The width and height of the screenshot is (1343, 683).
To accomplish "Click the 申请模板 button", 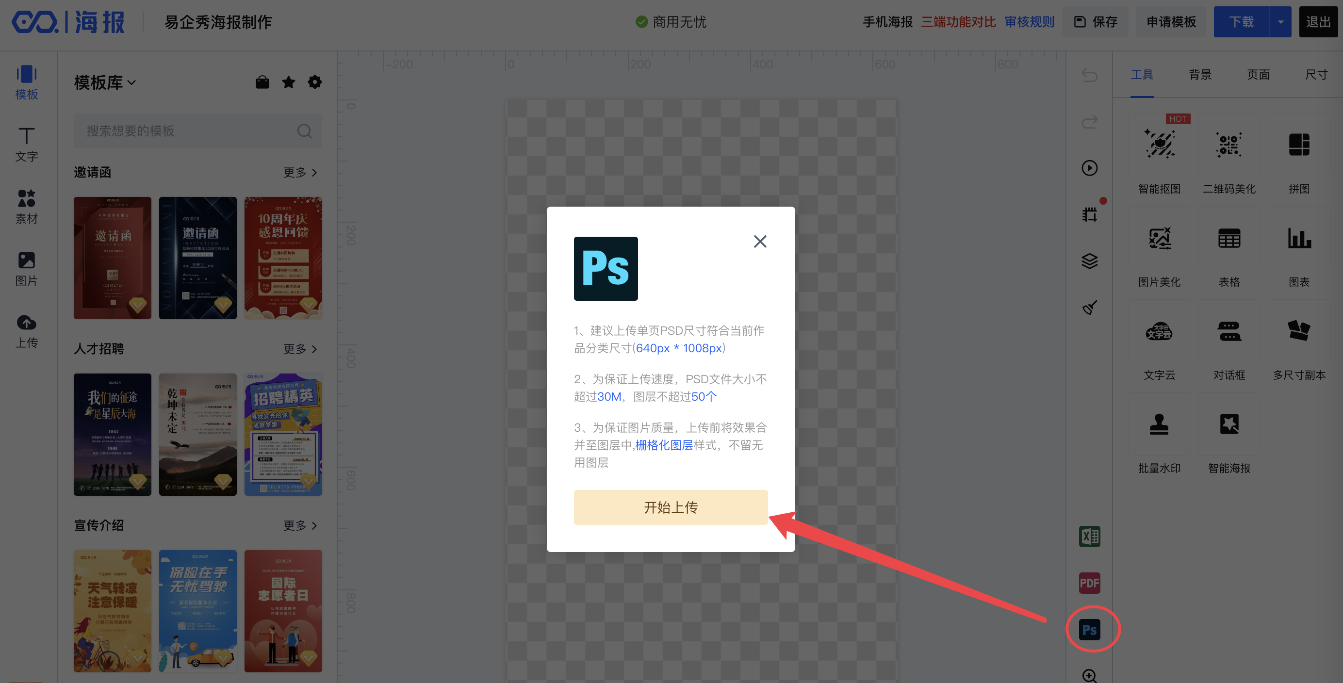I will [1171, 22].
